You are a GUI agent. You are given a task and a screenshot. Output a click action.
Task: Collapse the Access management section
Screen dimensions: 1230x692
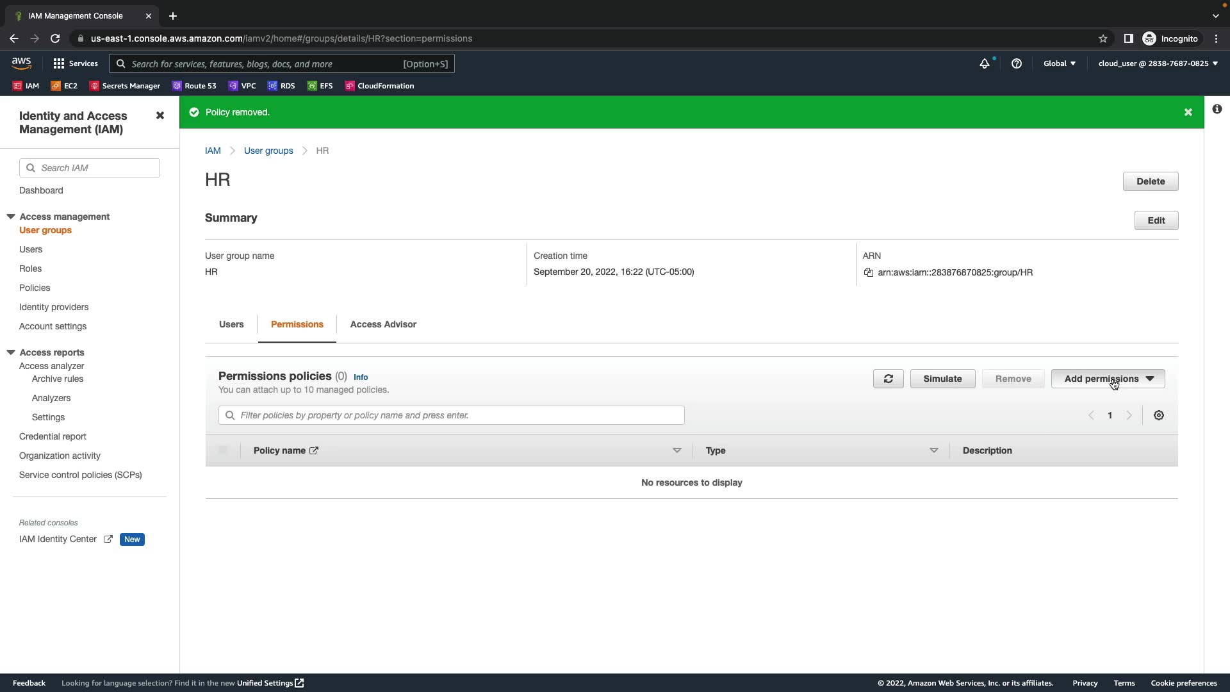click(x=11, y=217)
